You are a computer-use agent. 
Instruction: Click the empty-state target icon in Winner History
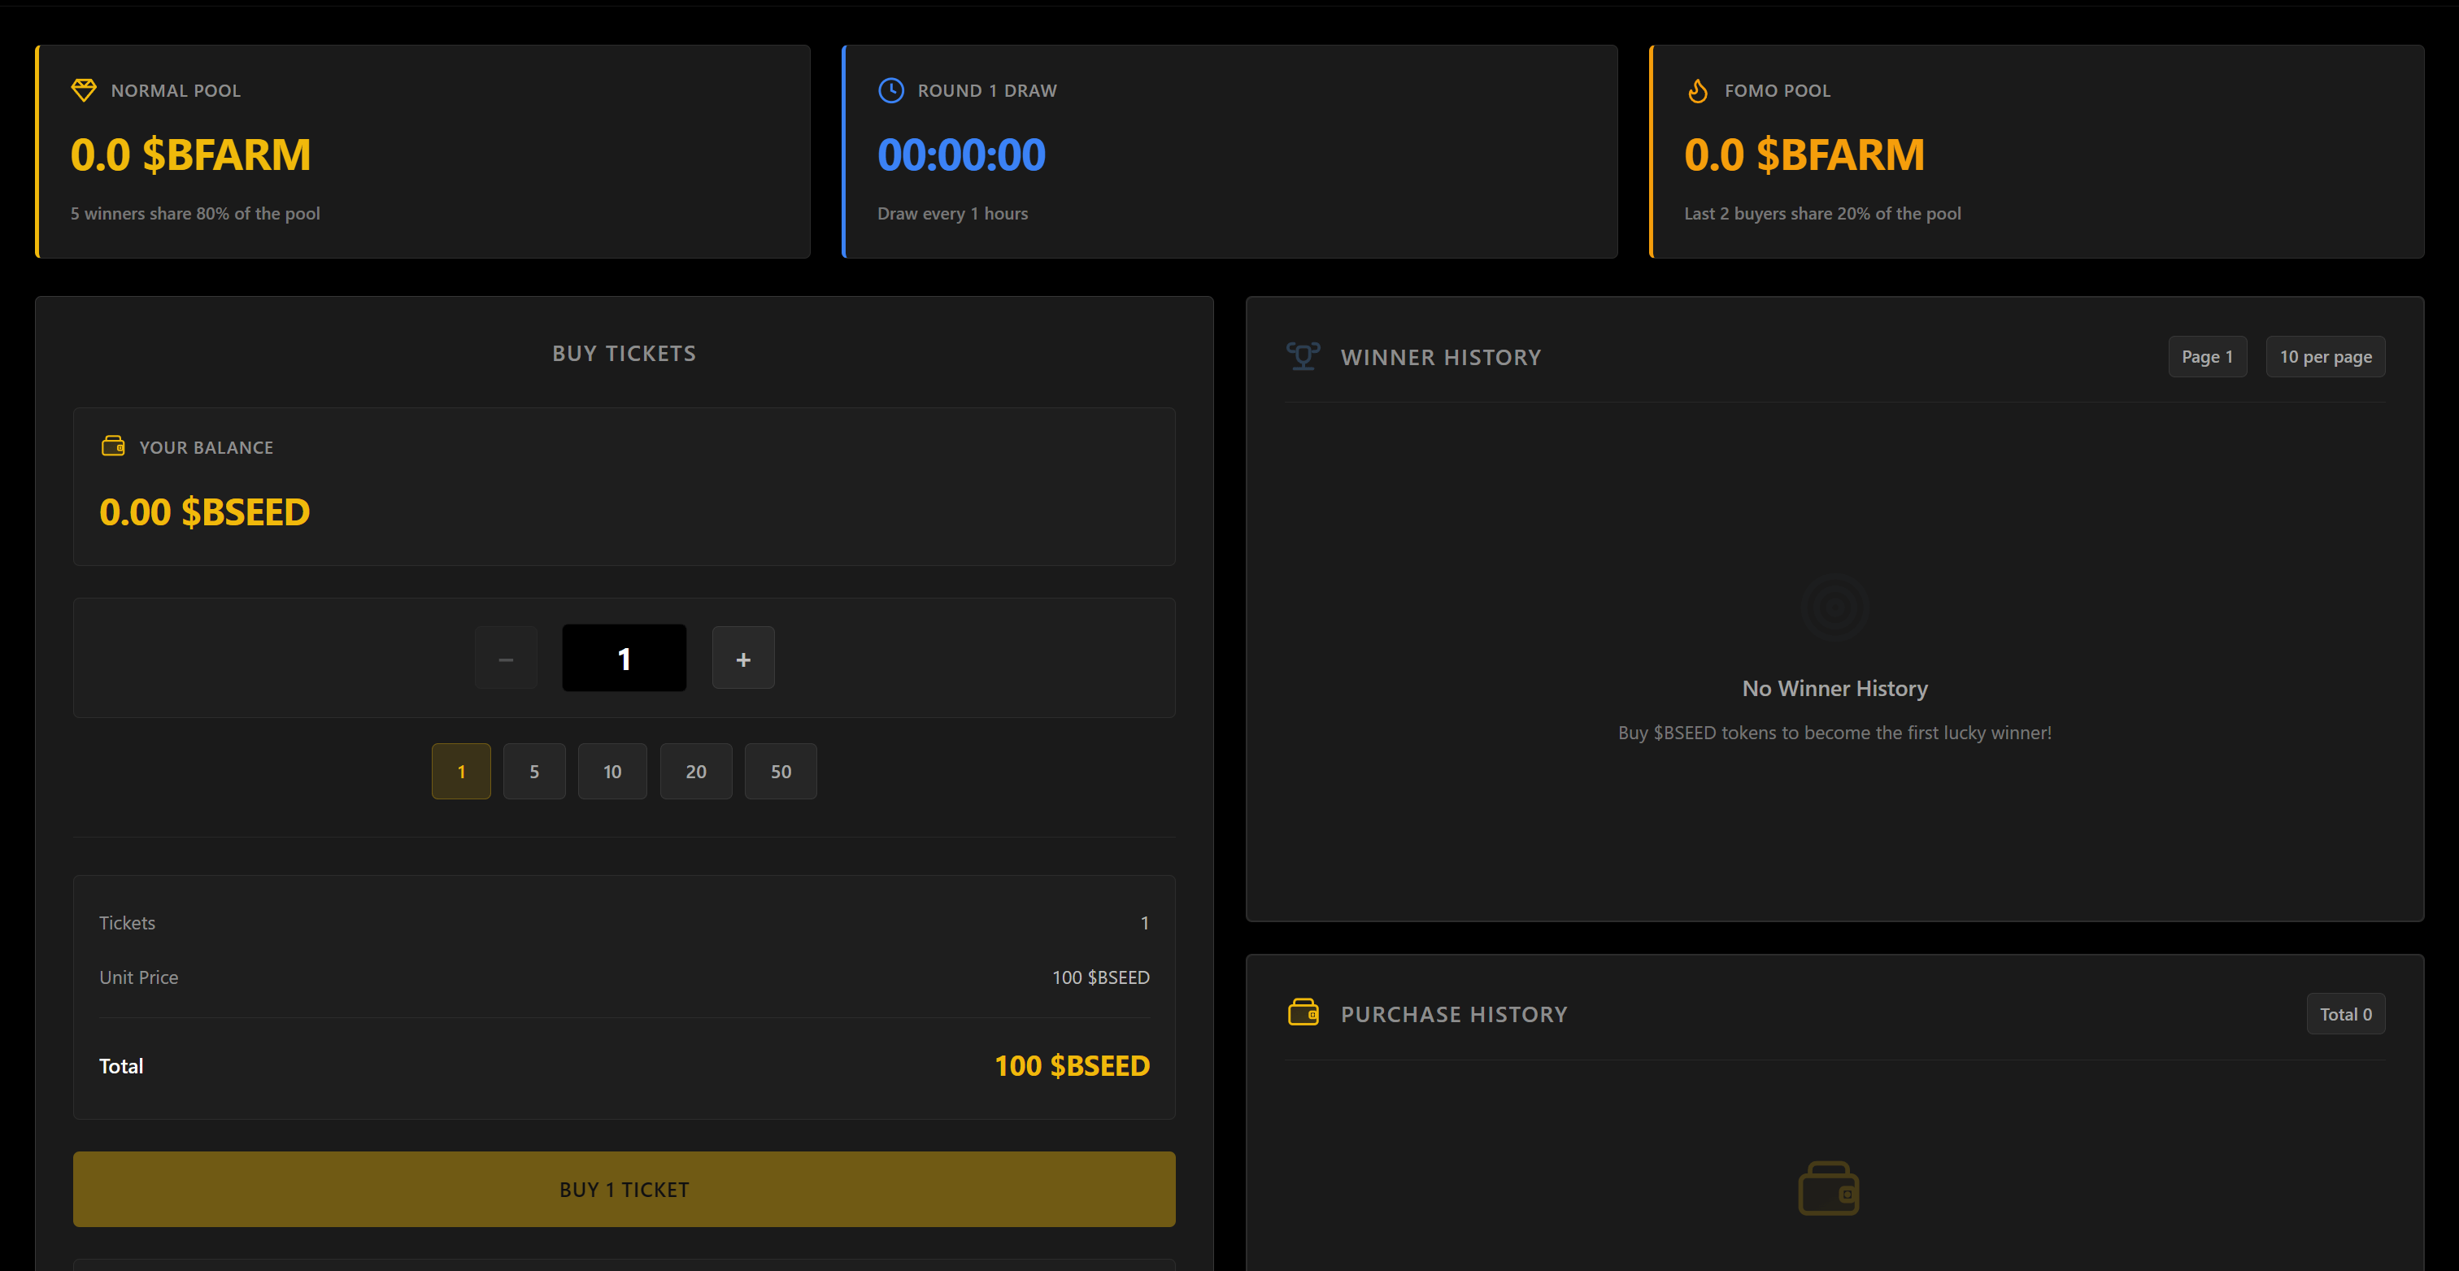point(1834,607)
